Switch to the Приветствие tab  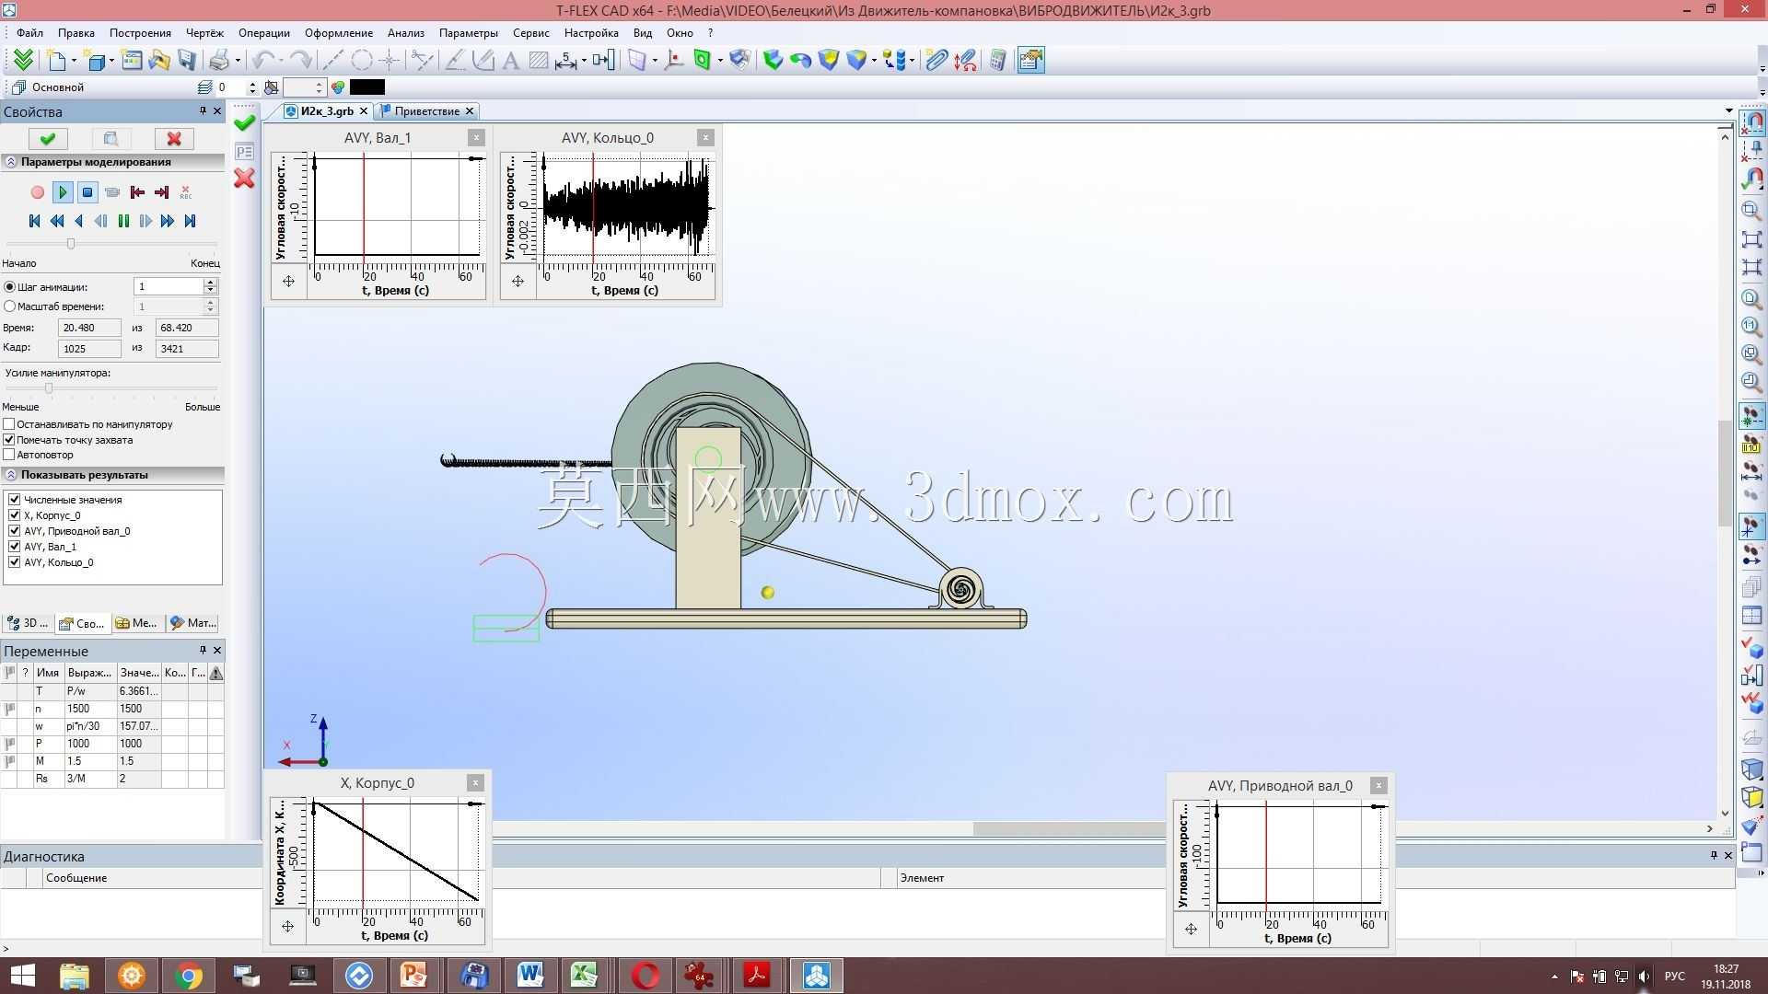pyautogui.click(x=426, y=111)
